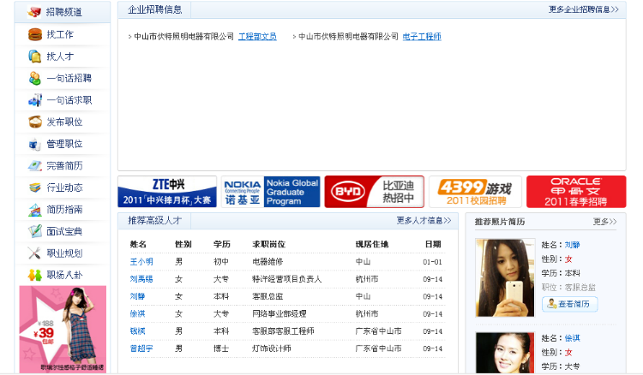Click the 企业招聘信息 section tab
Screen dimensions: 643x375
(x=154, y=9)
